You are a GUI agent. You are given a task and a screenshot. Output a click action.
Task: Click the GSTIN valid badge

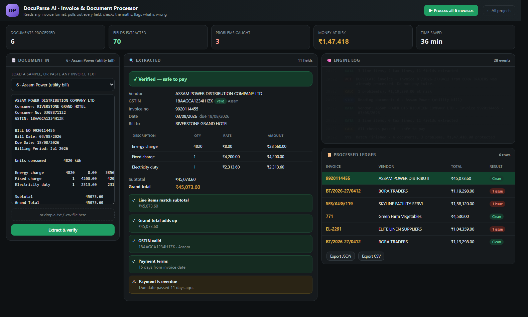click(220, 101)
